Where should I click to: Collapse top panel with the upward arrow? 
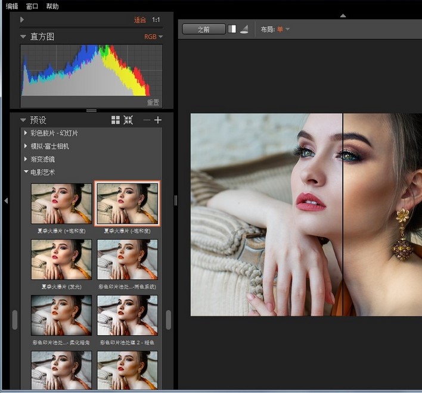[342, 15]
